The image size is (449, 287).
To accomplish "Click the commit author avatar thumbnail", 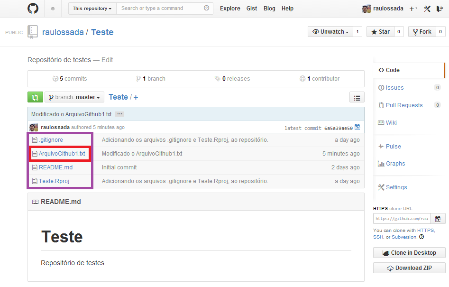I will tap(34, 127).
